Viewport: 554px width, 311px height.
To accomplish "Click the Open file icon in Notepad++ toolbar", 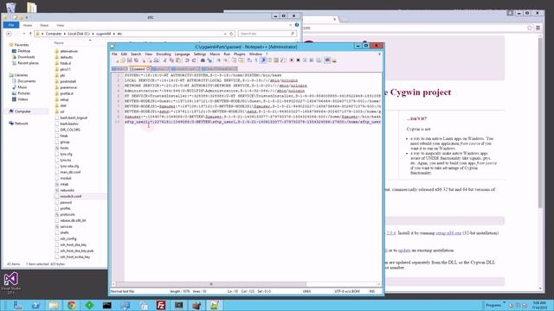I will pos(123,60).
